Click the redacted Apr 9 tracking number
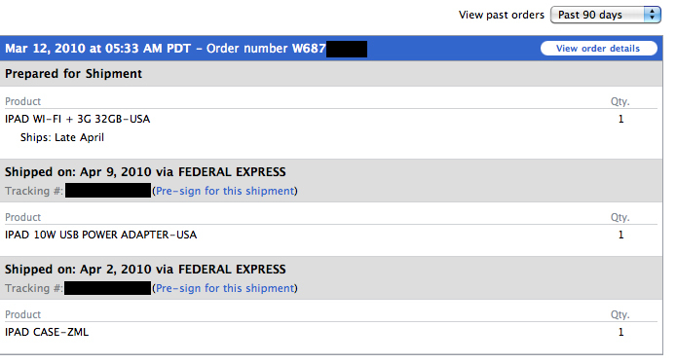Screen dimensions: 676x363 (108, 191)
